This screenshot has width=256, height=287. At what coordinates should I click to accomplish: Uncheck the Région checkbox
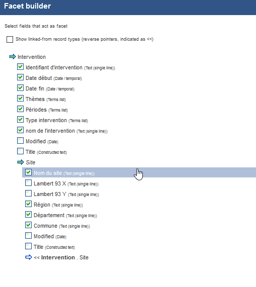point(28,204)
